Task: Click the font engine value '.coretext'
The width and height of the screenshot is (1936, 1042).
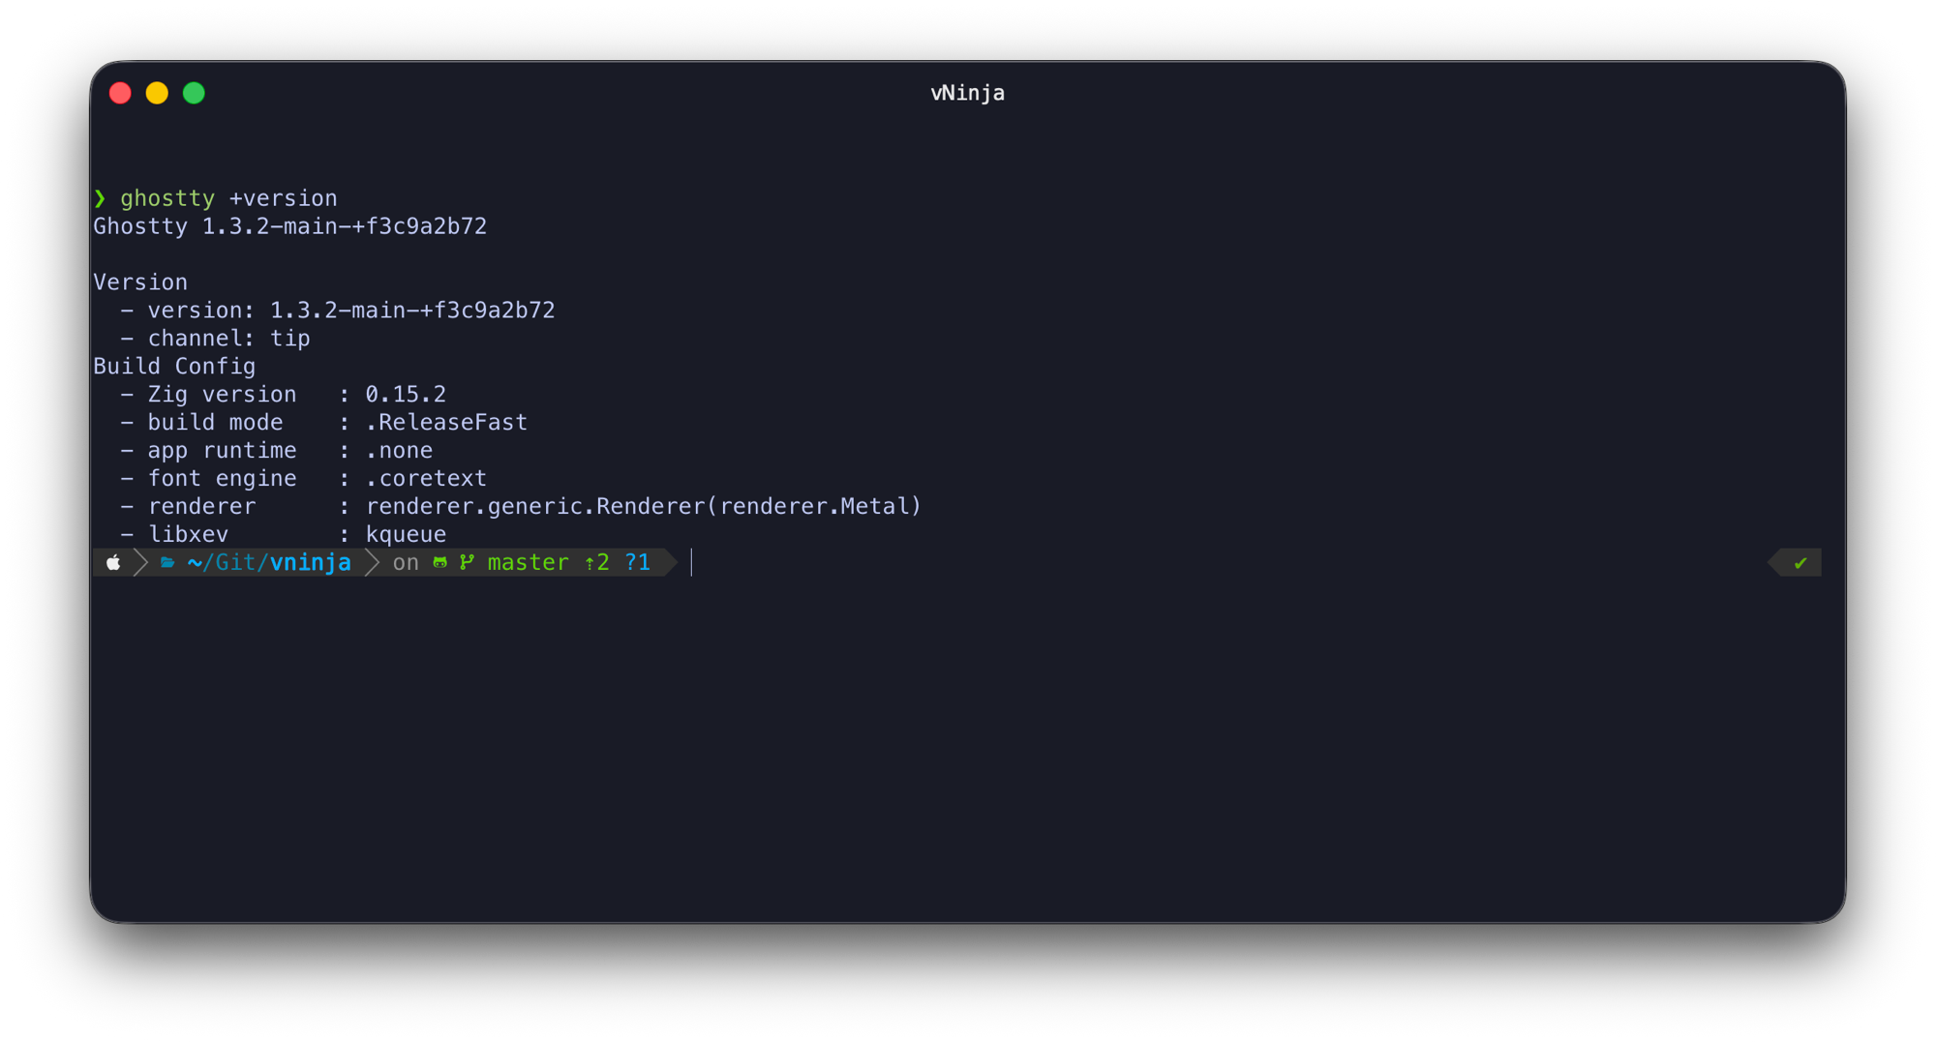Action: 426,479
